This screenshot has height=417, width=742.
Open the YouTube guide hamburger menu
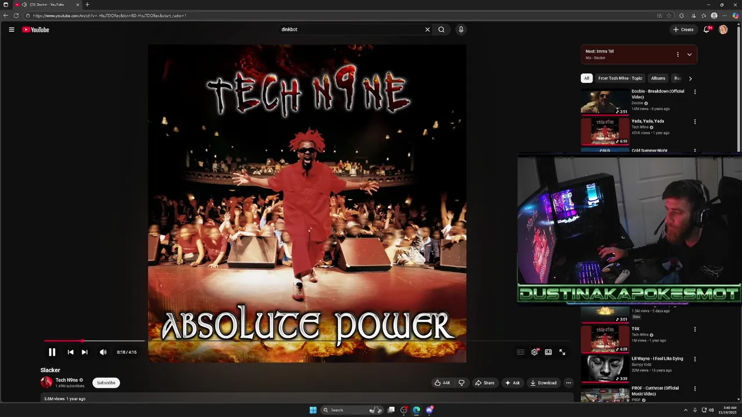pos(11,30)
